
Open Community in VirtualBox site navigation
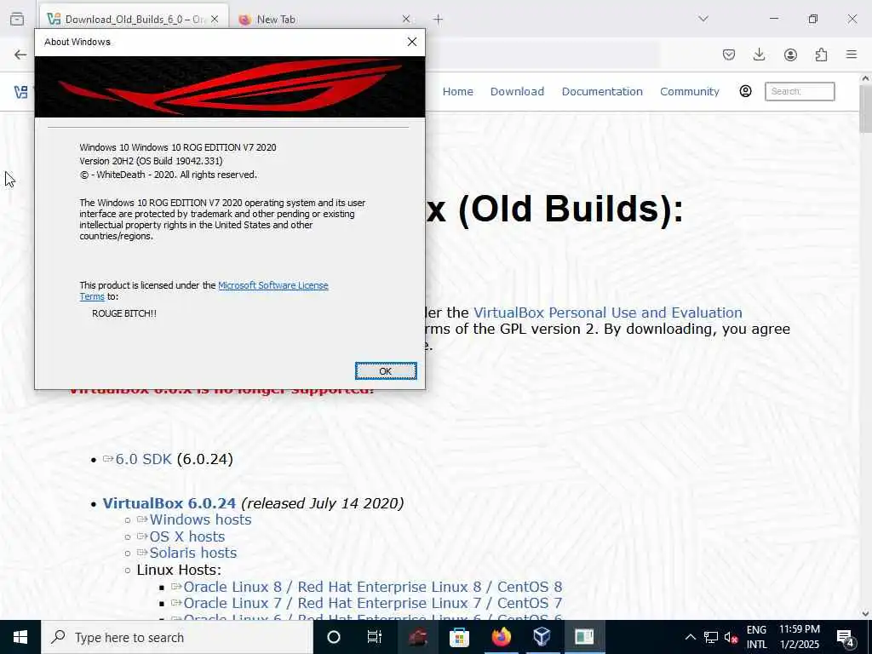[x=690, y=91]
